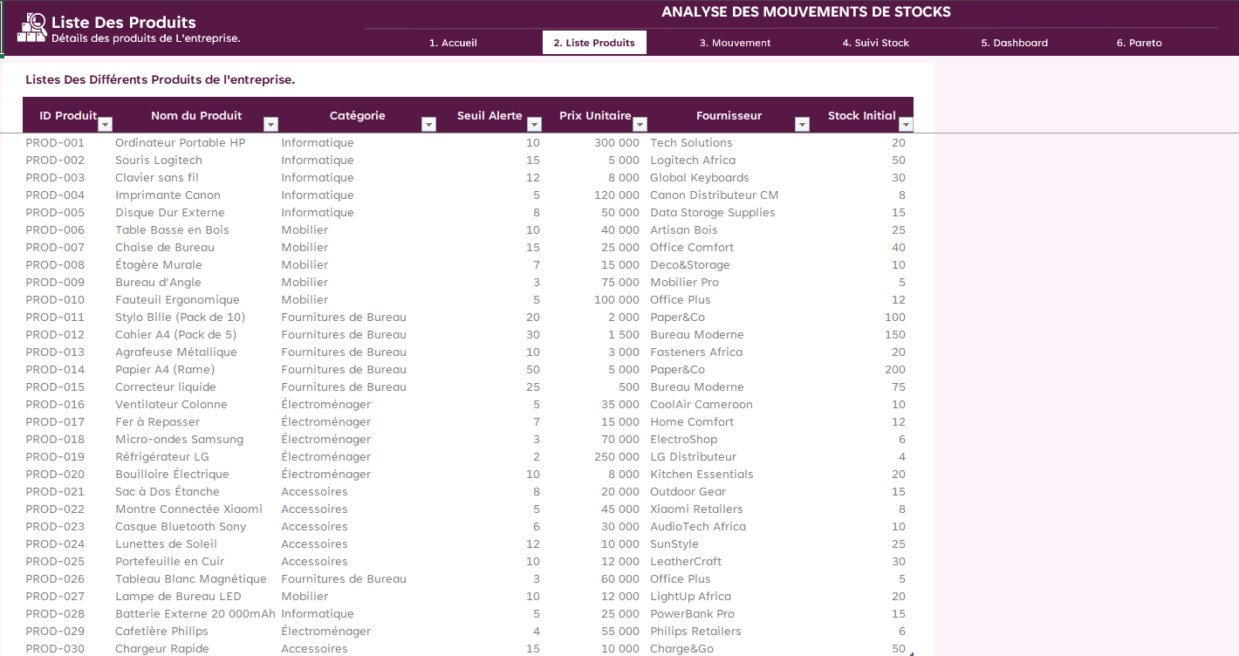The height and width of the screenshot is (656, 1239).
Task: Select the Philips Retailers cell
Action: 729,631
